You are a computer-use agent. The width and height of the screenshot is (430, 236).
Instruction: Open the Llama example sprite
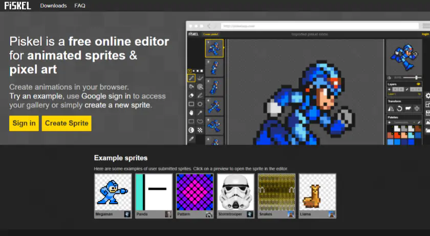tap(317, 195)
